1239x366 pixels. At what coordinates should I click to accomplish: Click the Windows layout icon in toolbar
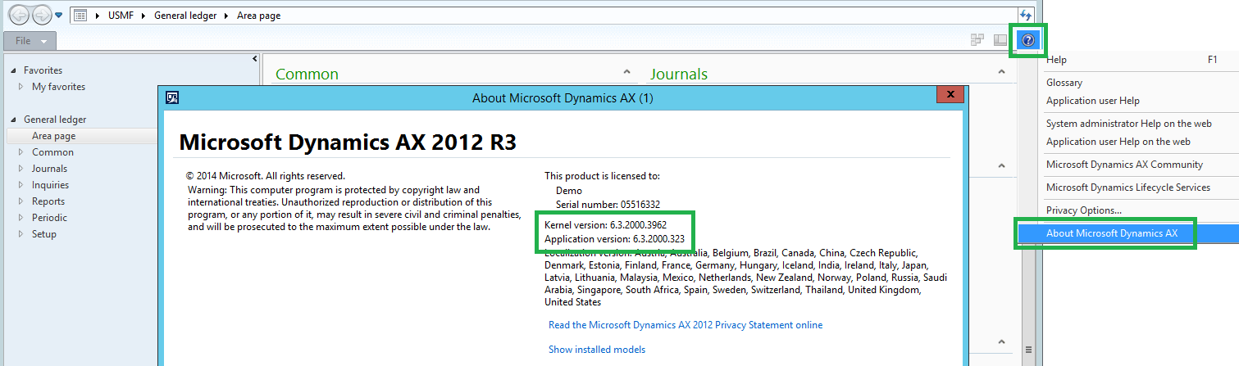[x=977, y=40]
